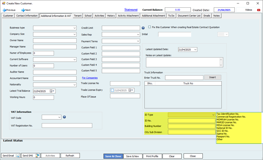The width and height of the screenshot is (263, 160).
Task: Open the Current Software dropdown
Action: [75, 60]
